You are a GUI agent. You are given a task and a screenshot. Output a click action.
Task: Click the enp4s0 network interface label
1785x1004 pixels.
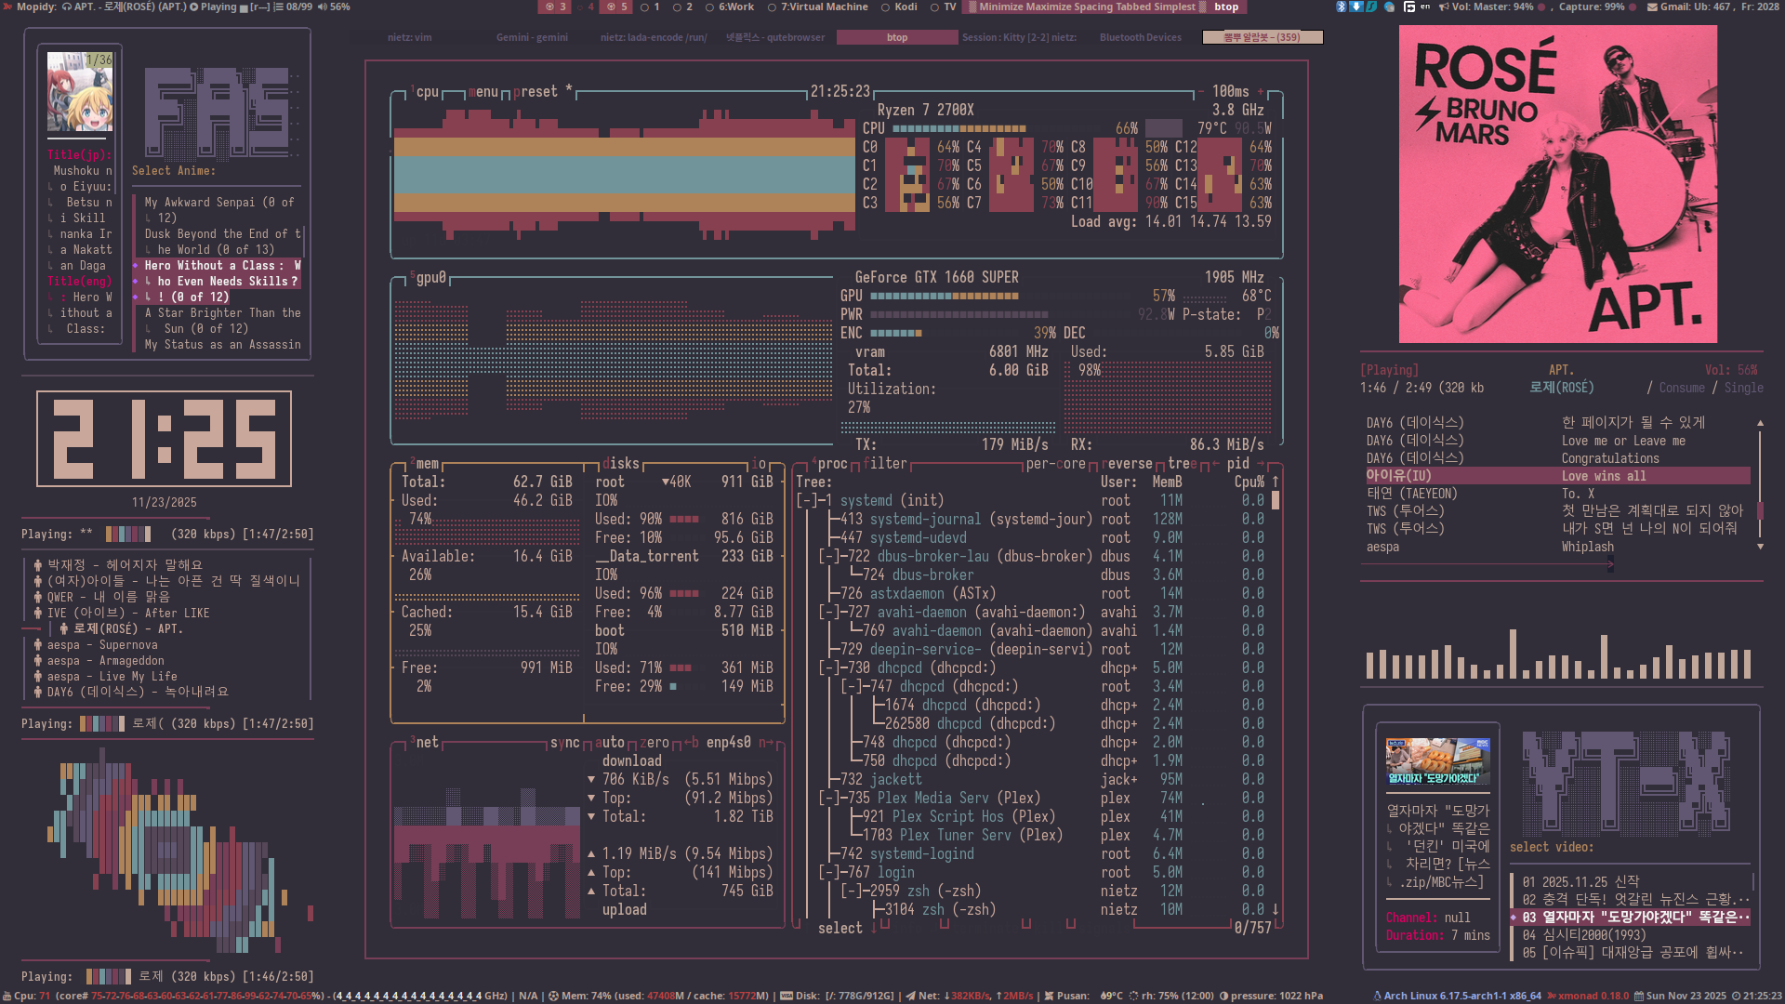[x=729, y=742]
